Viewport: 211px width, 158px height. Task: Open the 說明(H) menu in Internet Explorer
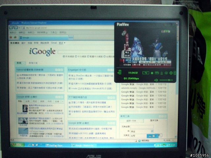(63, 33)
